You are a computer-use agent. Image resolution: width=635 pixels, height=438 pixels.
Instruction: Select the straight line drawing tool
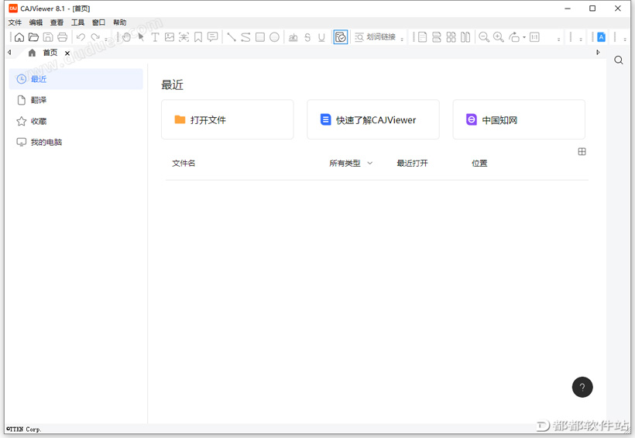(x=232, y=37)
